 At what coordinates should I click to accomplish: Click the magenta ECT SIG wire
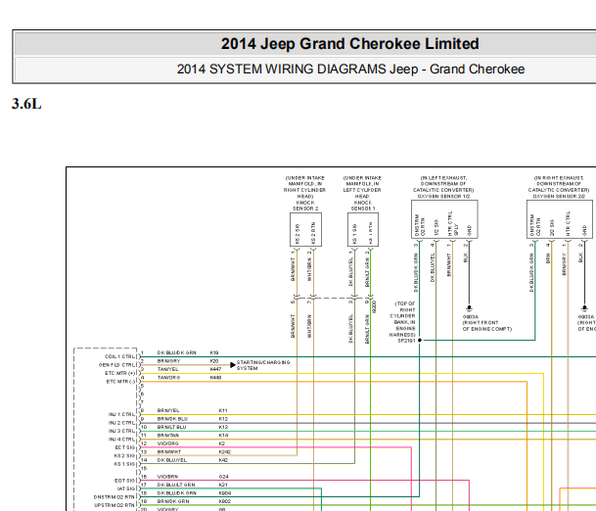tap(276, 447)
